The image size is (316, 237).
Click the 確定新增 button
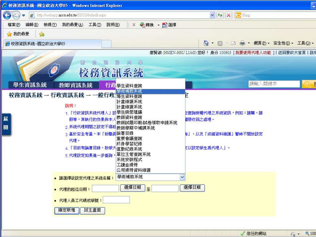(67, 210)
